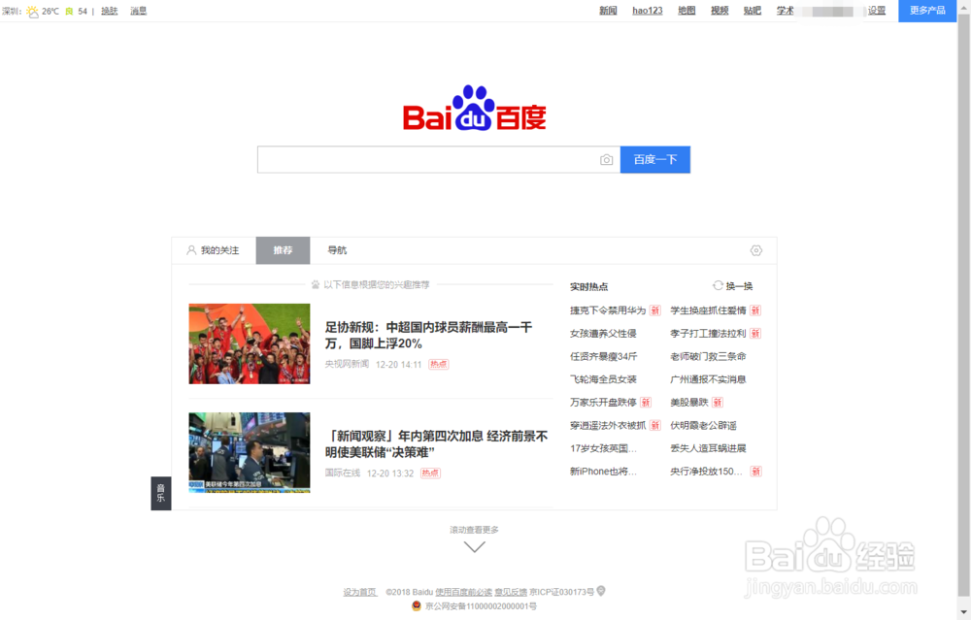
Task: Click the weather sun icon
Action: (x=32, y=11)
